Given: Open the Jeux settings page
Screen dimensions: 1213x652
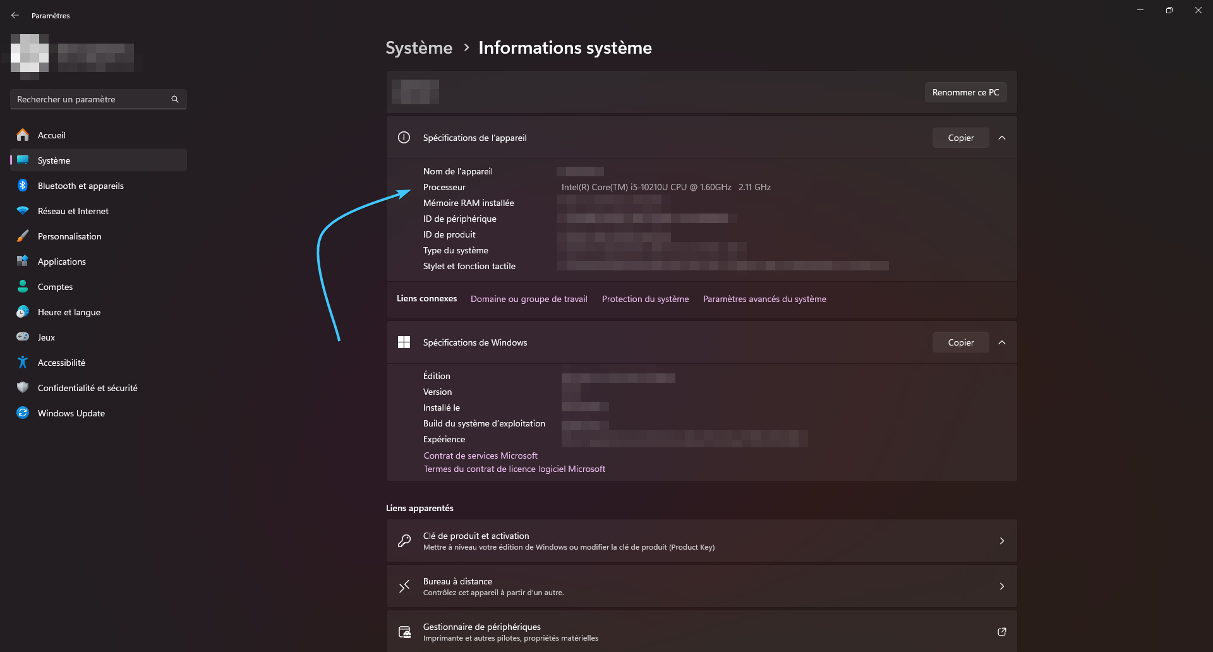Looking at the screenshot, I should 99,337.
